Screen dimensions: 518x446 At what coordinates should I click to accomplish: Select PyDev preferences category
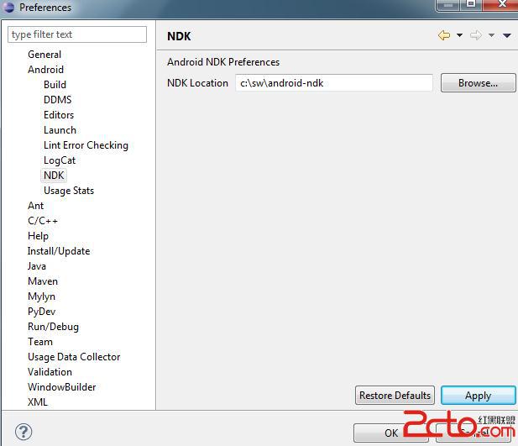pyautogui.click(x=42, y=312)
